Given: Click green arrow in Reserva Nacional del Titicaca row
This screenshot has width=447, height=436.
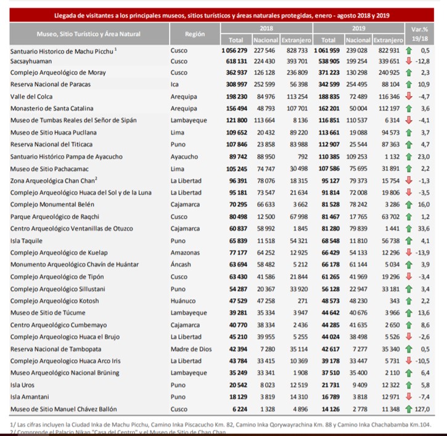Looking at the screenshot, I should click(x=409, y=144).
